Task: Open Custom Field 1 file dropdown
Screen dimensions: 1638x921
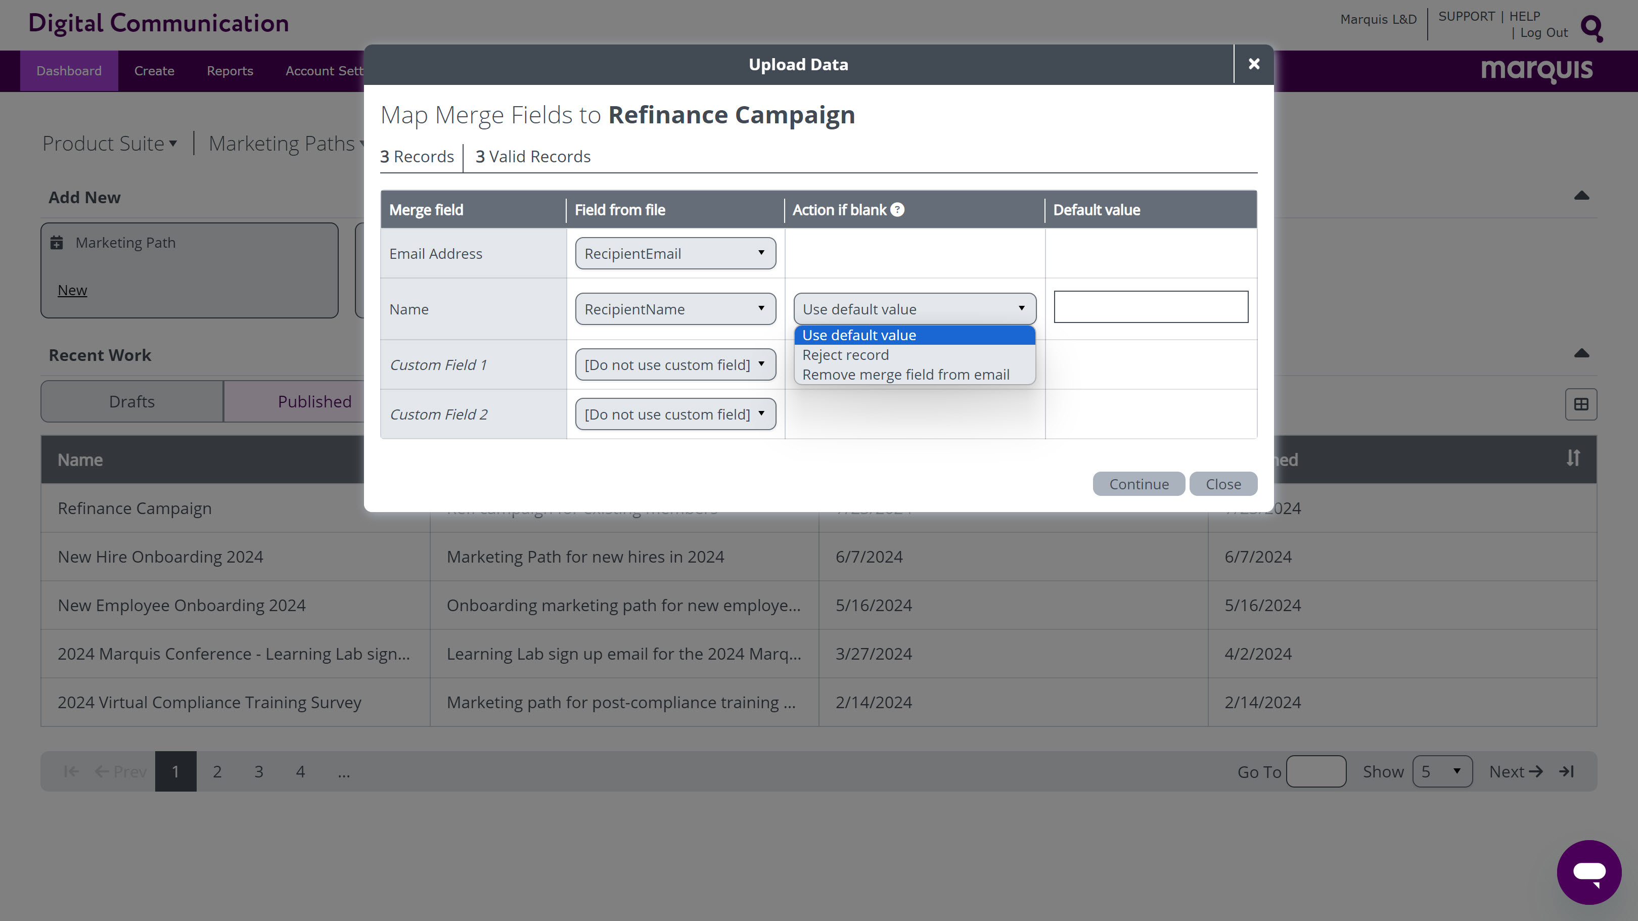Action: pyautogui.click(x=675, y=365)
